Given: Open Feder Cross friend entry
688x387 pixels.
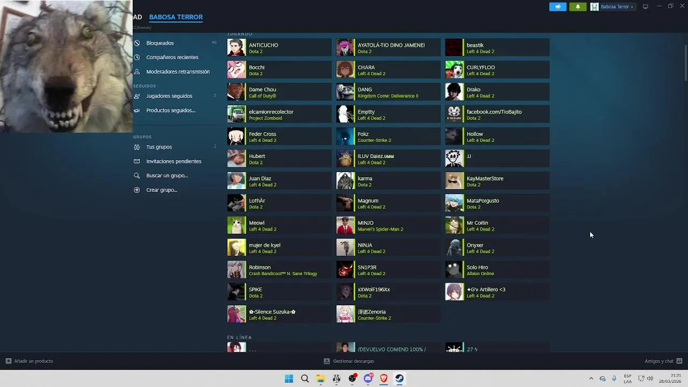Looking at the screenshot, I should coord(279,137).
